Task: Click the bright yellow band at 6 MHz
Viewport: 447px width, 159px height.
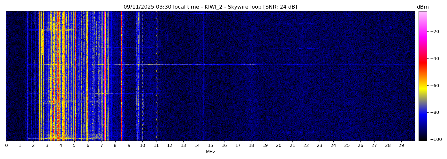Action: (87, 76)
